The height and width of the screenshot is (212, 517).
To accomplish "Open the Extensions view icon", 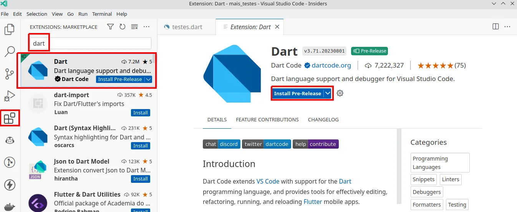I will [x=9, y=118].
